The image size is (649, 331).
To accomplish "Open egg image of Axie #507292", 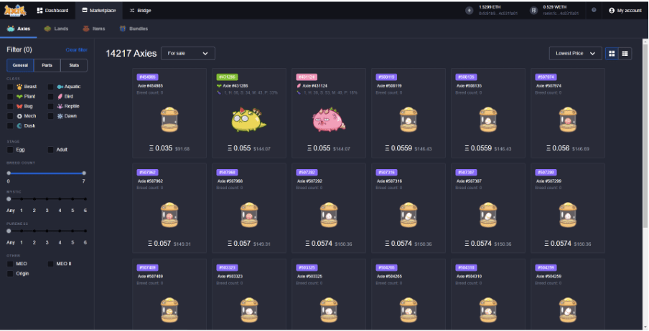I will click(x=329, y=215).
